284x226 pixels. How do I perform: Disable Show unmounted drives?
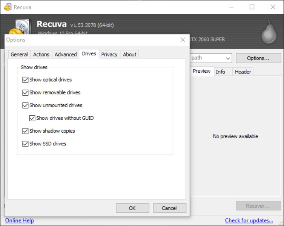[26, 105]
